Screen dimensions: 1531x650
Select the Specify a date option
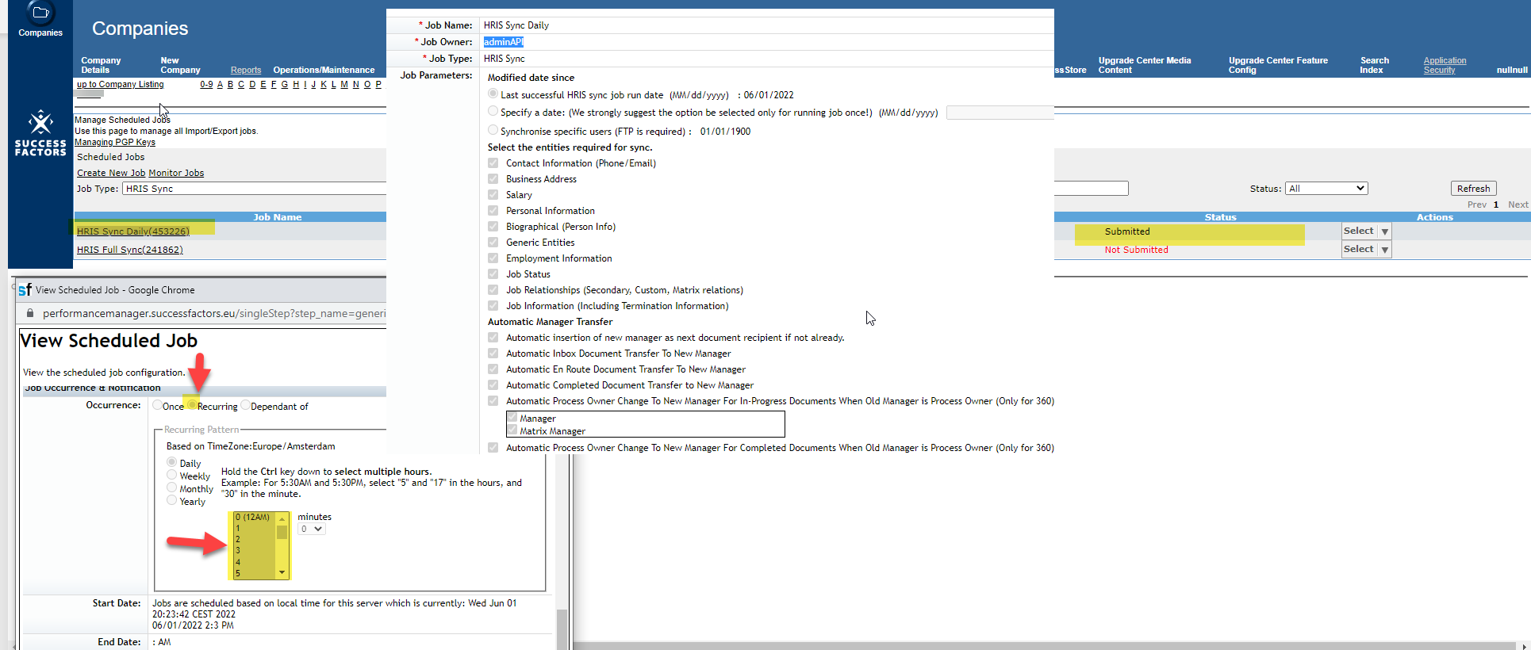(x=493, y=111)
